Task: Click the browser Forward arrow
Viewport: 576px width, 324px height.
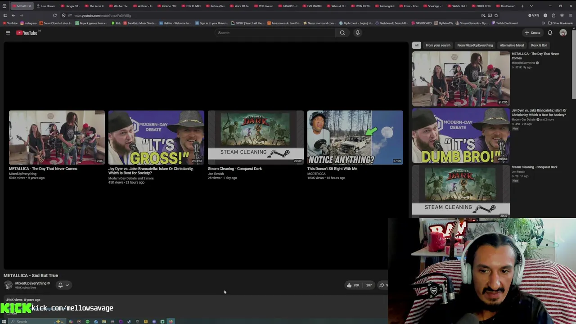Action: pos(22,15)
